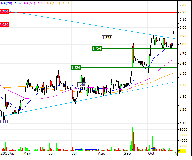Click the 1.111 low price label
This screenshot has height=160, width=192.
[x=4, y=122]
